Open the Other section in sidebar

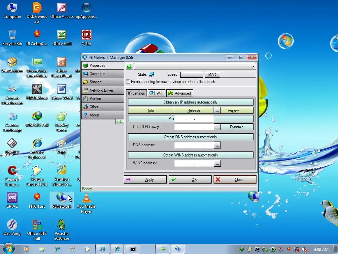coord(103,107)
